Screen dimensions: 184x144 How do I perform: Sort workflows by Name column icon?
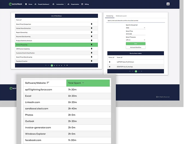[x=21, y=20]
